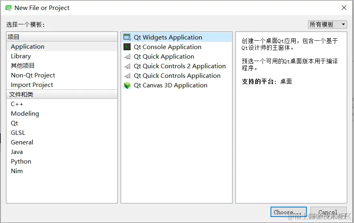Select Qt Quick Application template text
Viewport: 354px width, 223px height.
click(164, 56)
